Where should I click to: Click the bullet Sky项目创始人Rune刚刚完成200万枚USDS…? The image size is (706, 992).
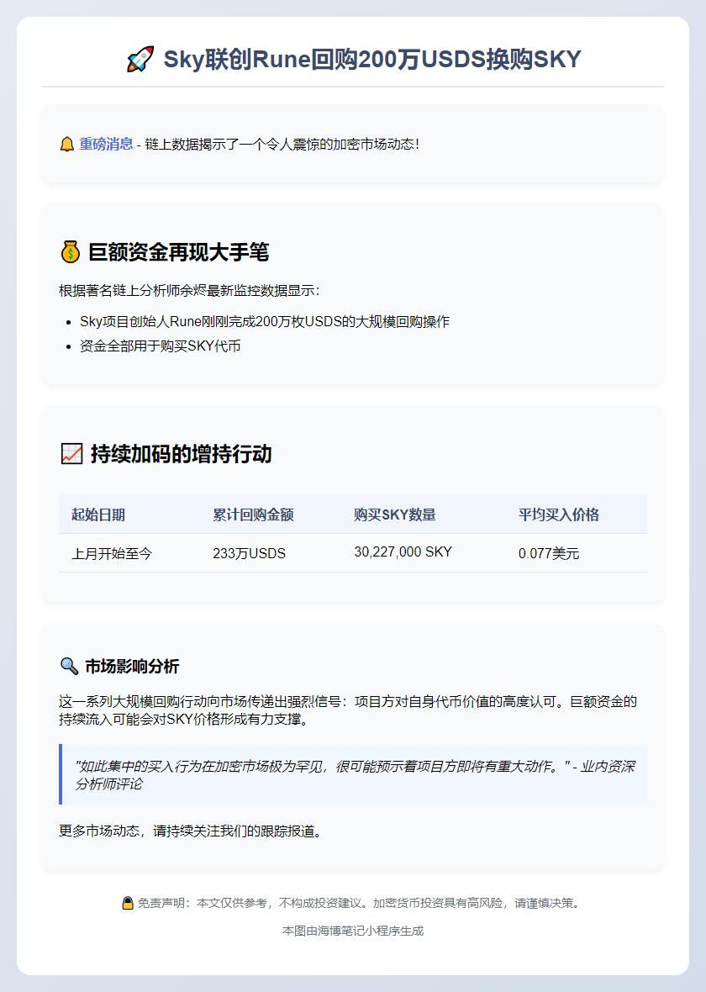point(265,321)
